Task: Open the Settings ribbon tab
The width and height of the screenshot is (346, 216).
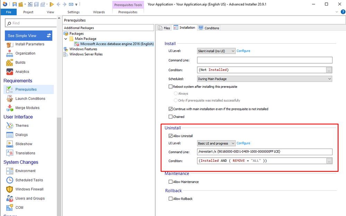Action: (x=73, y=12)
